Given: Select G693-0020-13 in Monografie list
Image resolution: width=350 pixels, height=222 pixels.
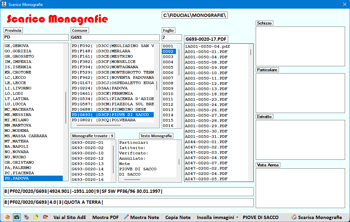Looking at the screenshot, I should (91, 164).
